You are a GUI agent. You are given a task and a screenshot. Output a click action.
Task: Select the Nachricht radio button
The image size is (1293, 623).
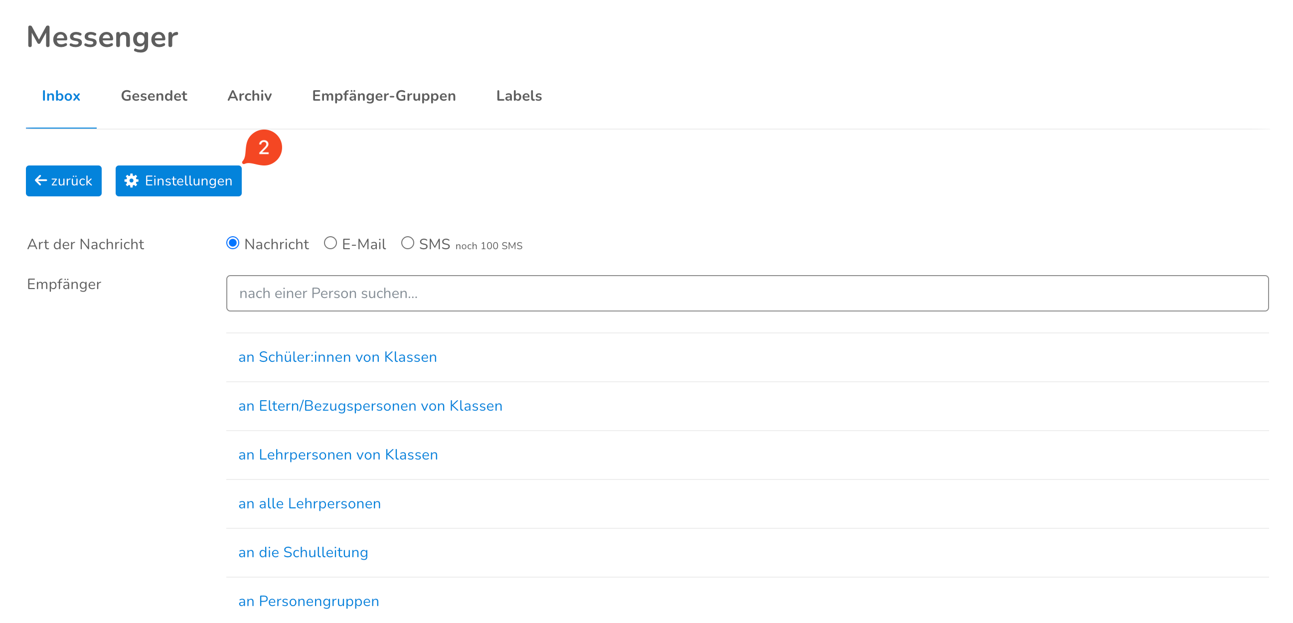(233, 244)
